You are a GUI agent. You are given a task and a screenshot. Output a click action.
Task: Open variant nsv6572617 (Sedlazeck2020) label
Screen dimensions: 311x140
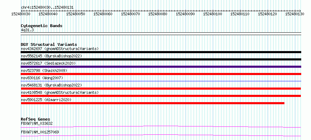tap(48, 63)
